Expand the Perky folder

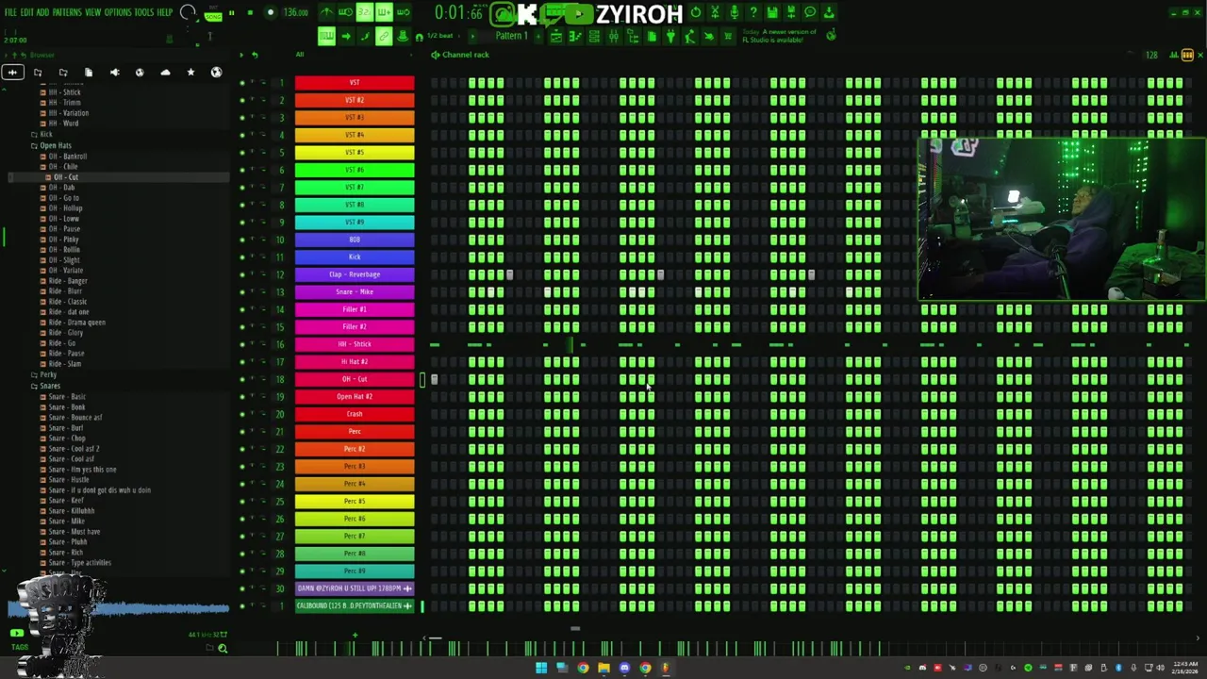point(47,374)
